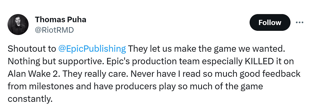
Task: Click Thomas Puha's profile avatar
Action: tap(18, 25)
